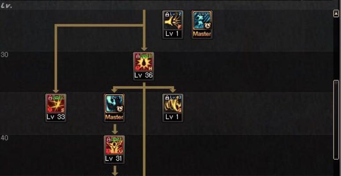Click the level 40 row marker
The width and height of the screenshot is (341, 176).
(4, 138)
